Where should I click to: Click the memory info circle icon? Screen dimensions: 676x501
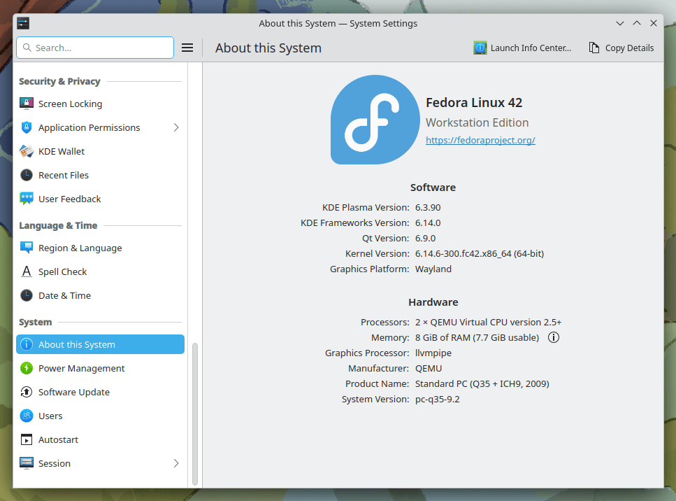tap(554, 337)
